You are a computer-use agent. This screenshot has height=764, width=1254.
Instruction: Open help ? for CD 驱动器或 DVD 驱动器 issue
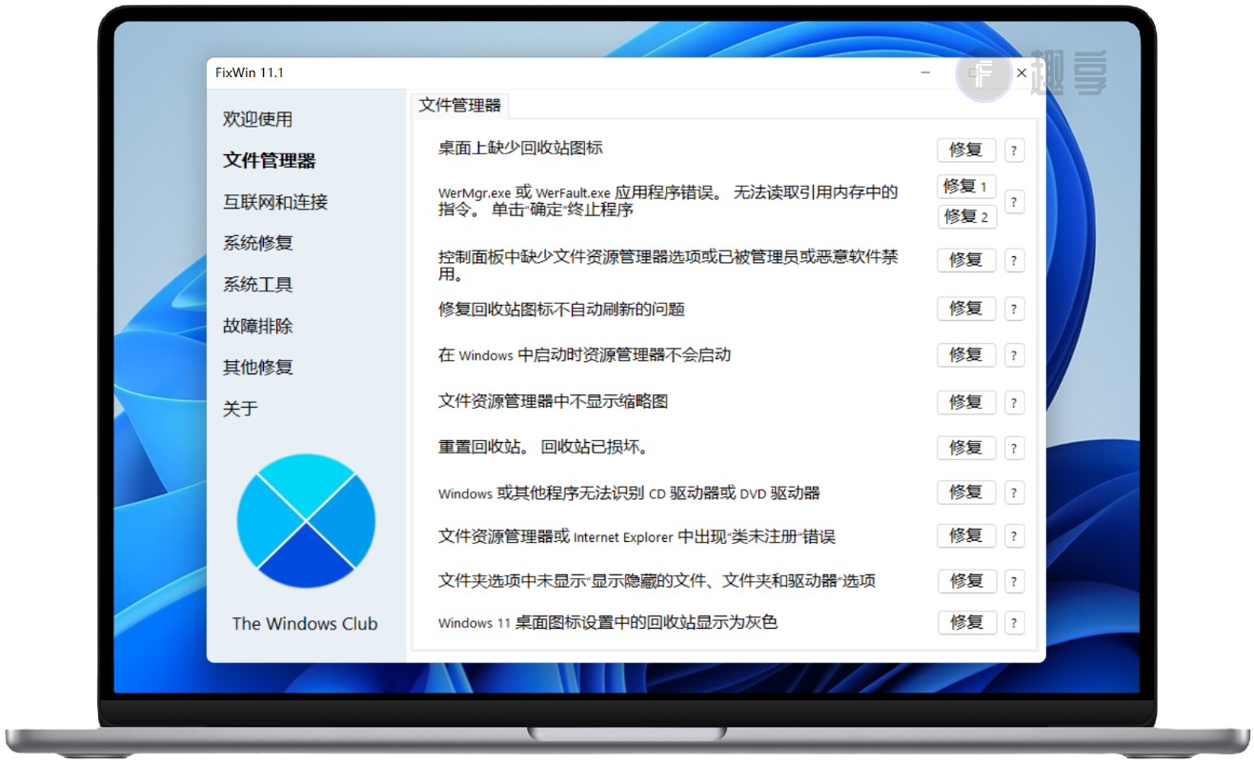point(1014,493)
